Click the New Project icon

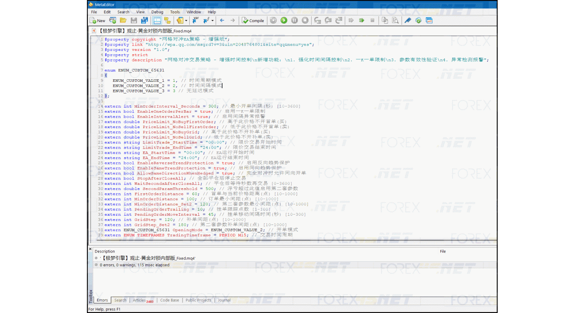pyautogui.click(x=113, y=20)
